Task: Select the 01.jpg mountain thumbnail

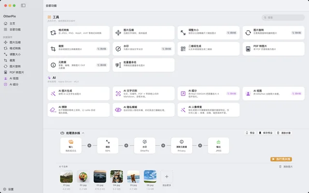Action: pos(66,177)
